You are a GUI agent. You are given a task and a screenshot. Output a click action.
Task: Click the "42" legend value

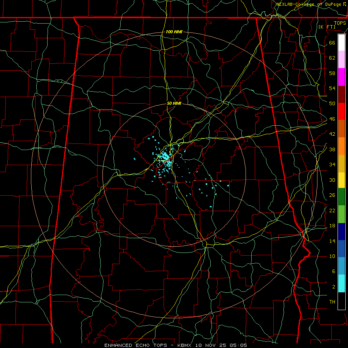click(332, 134)
